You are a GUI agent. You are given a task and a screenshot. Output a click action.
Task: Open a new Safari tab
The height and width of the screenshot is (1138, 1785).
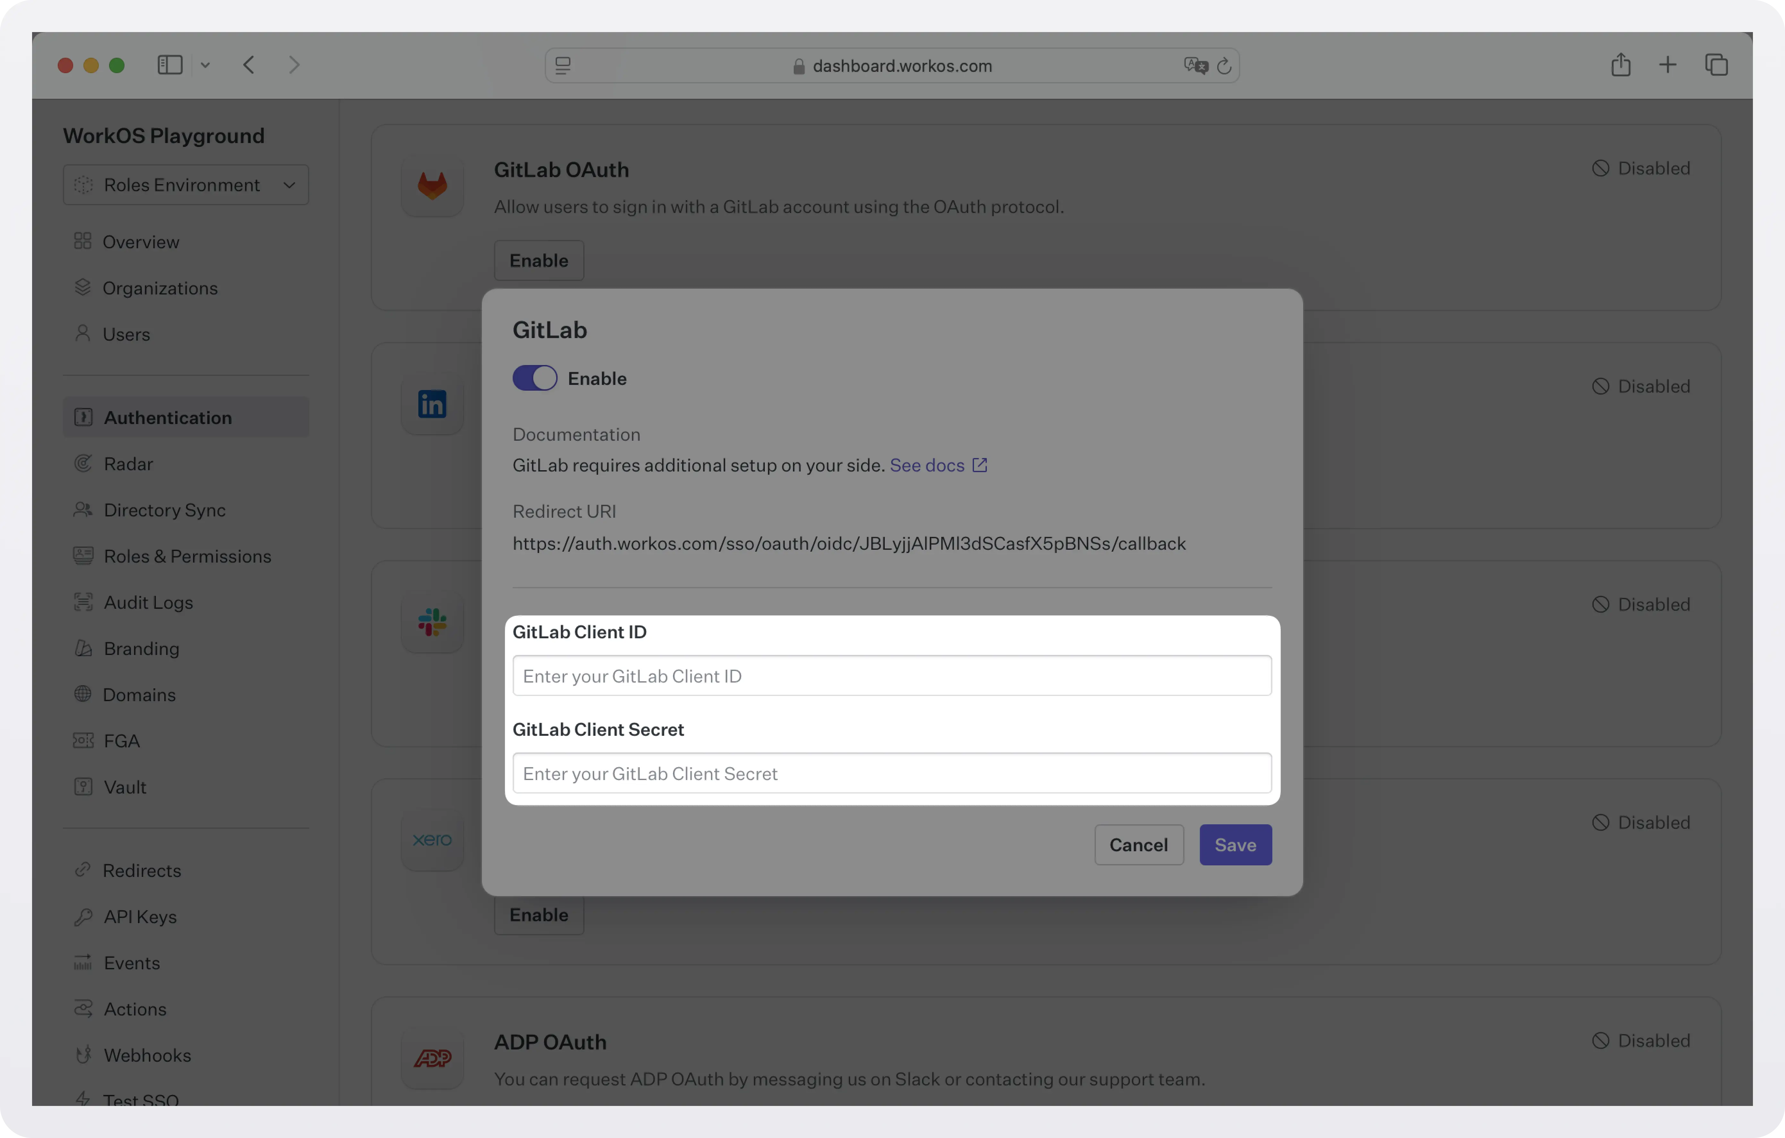tap(1667, 64)
